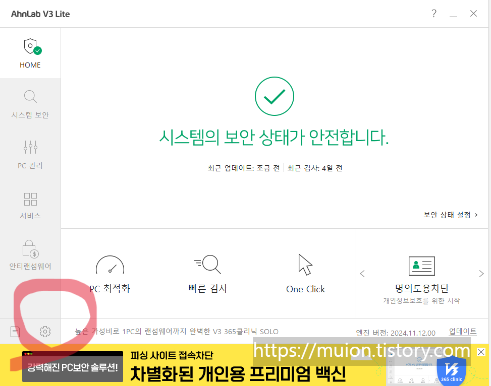
Task: Show next service with right arrow
Action: click(481, 274)
